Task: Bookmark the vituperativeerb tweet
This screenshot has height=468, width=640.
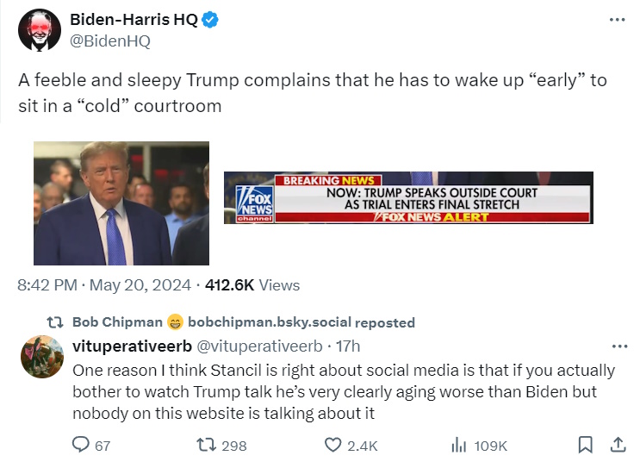Action: pyautogui.click(x=585, y=445)
